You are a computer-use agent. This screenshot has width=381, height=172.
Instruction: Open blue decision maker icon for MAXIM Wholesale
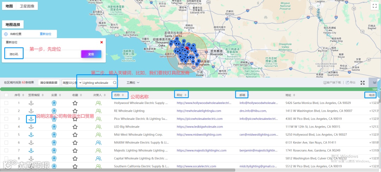[x=98, y=142]
